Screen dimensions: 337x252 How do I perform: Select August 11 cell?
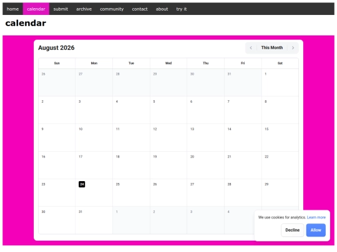pyautogui.click(x=131, y=138)
